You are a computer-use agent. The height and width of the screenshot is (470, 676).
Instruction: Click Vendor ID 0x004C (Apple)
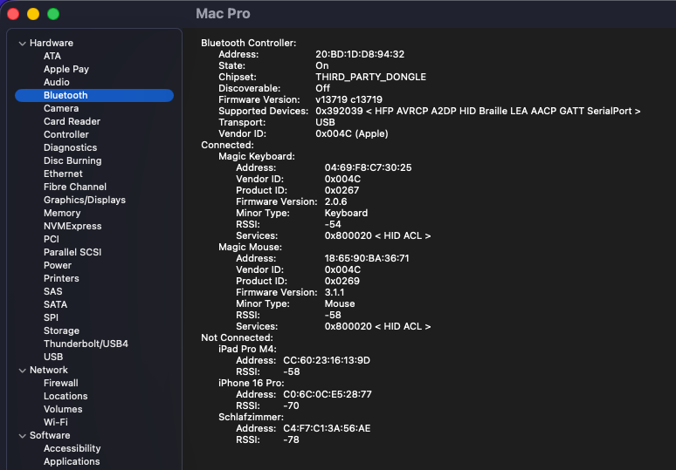(x=352, y=134)
